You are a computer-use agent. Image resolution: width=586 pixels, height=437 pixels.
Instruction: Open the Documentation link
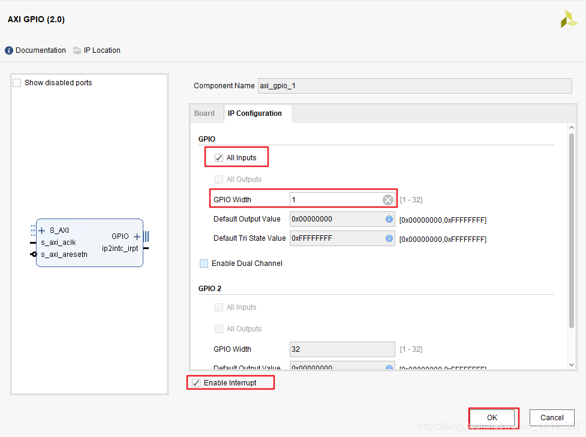[x=41, y=50]
